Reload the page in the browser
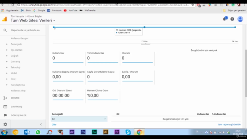Viewport: 247px width, 139px height. click(13, 5)
